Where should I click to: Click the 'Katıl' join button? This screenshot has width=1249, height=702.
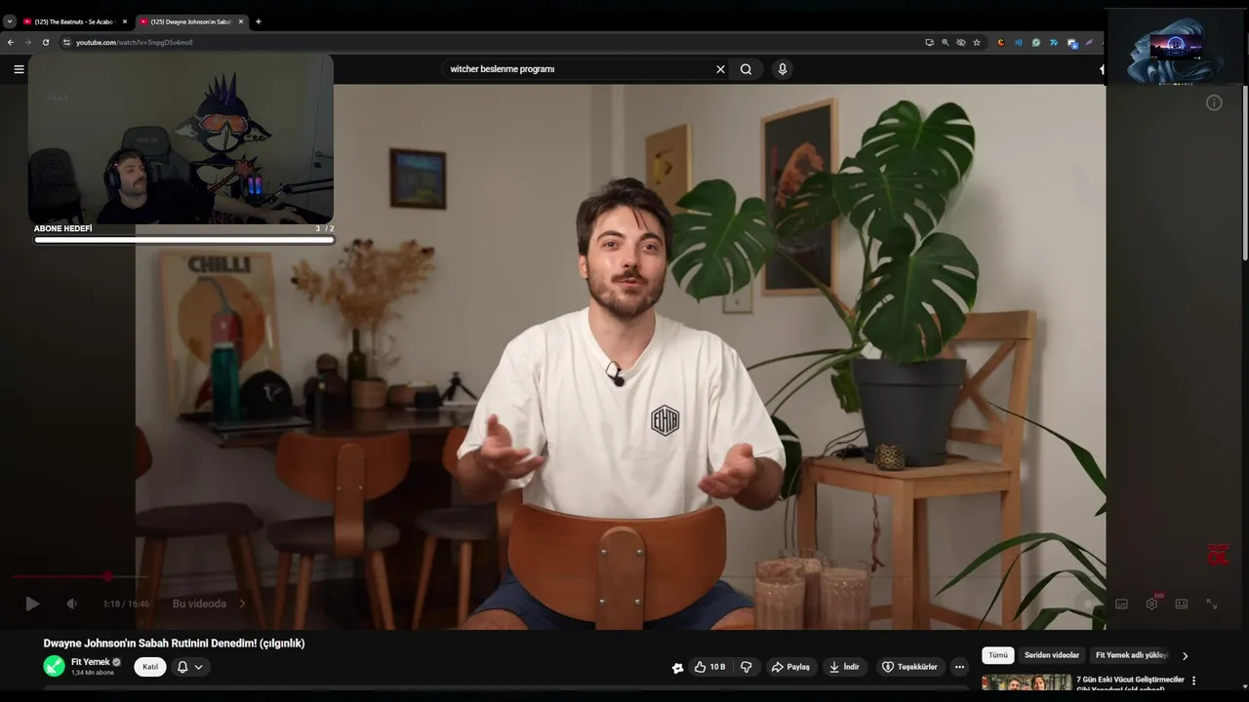[149, 667]
